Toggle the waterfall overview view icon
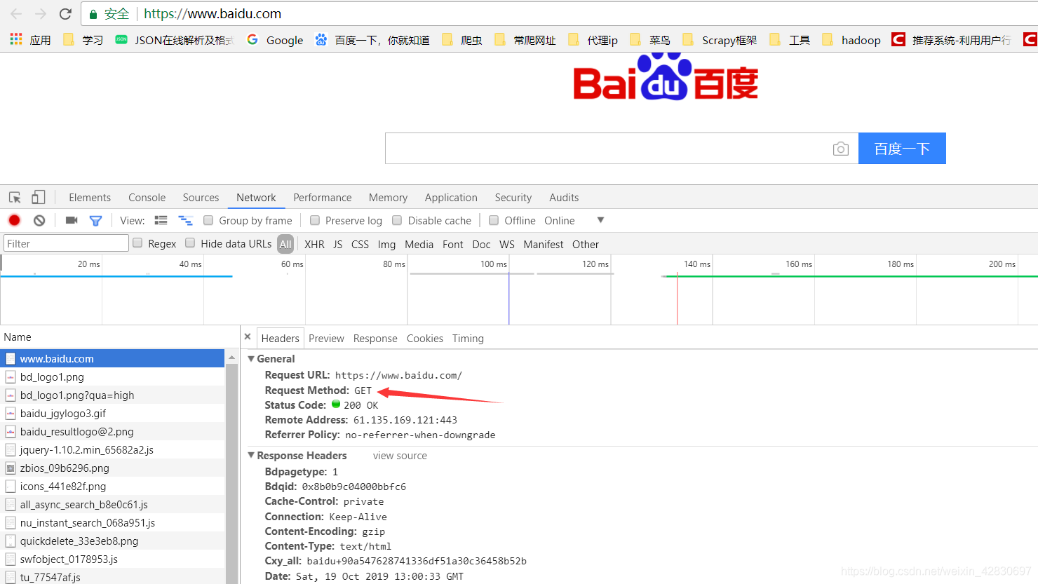Image resolution: width=1038 pixels, height=584 pixels. click(x=185, y=220)
